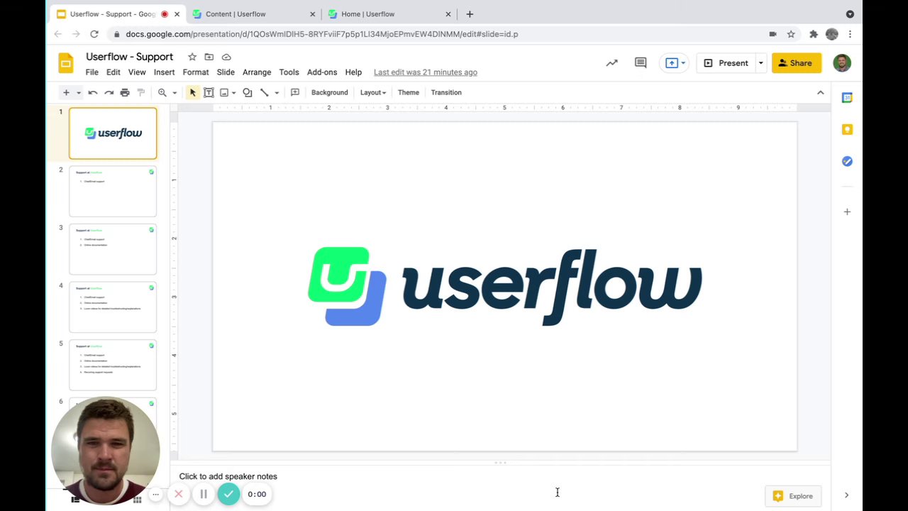Open the Format menu

point(196,72)
